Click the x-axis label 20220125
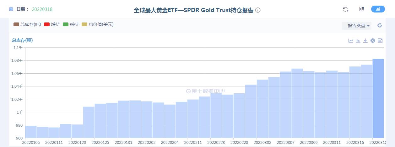The image size is (395, 147). [100, 142]
